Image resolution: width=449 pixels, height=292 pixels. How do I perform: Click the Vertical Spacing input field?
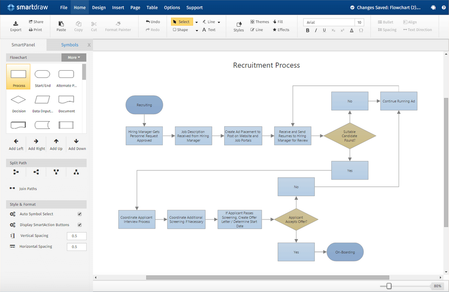77,236
